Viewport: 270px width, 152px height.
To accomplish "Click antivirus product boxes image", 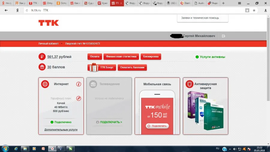I will [205, 111].
